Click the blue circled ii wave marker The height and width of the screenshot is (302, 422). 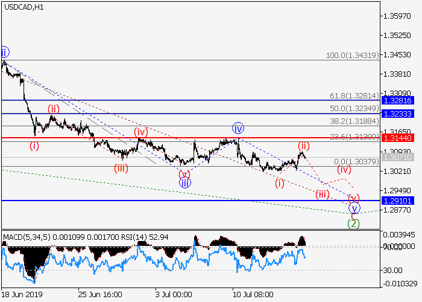click(x=4, y=51)
